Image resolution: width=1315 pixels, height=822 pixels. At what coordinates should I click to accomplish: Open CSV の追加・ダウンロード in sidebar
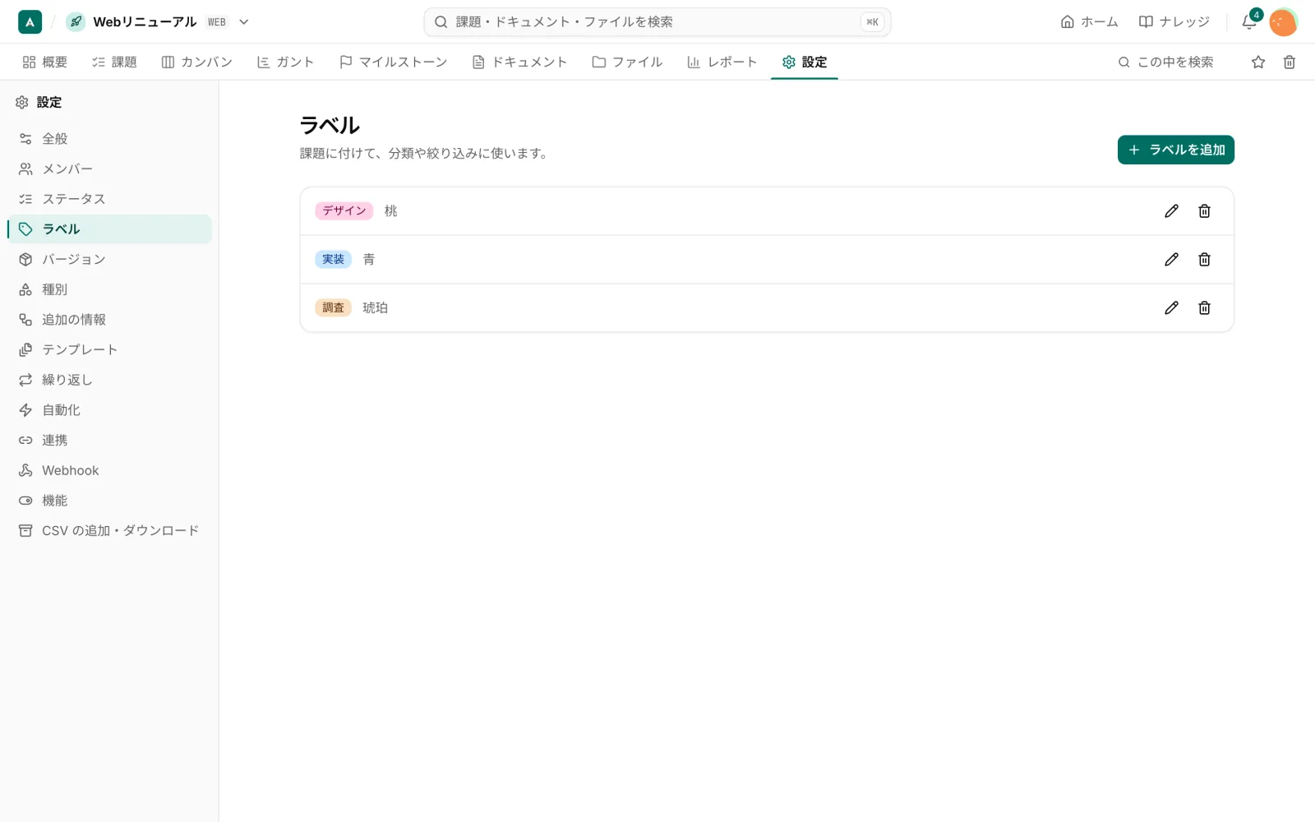tap(109, 531)
